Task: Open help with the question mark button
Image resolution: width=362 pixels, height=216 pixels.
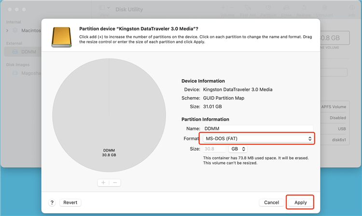Action: [x=52, y=202]
